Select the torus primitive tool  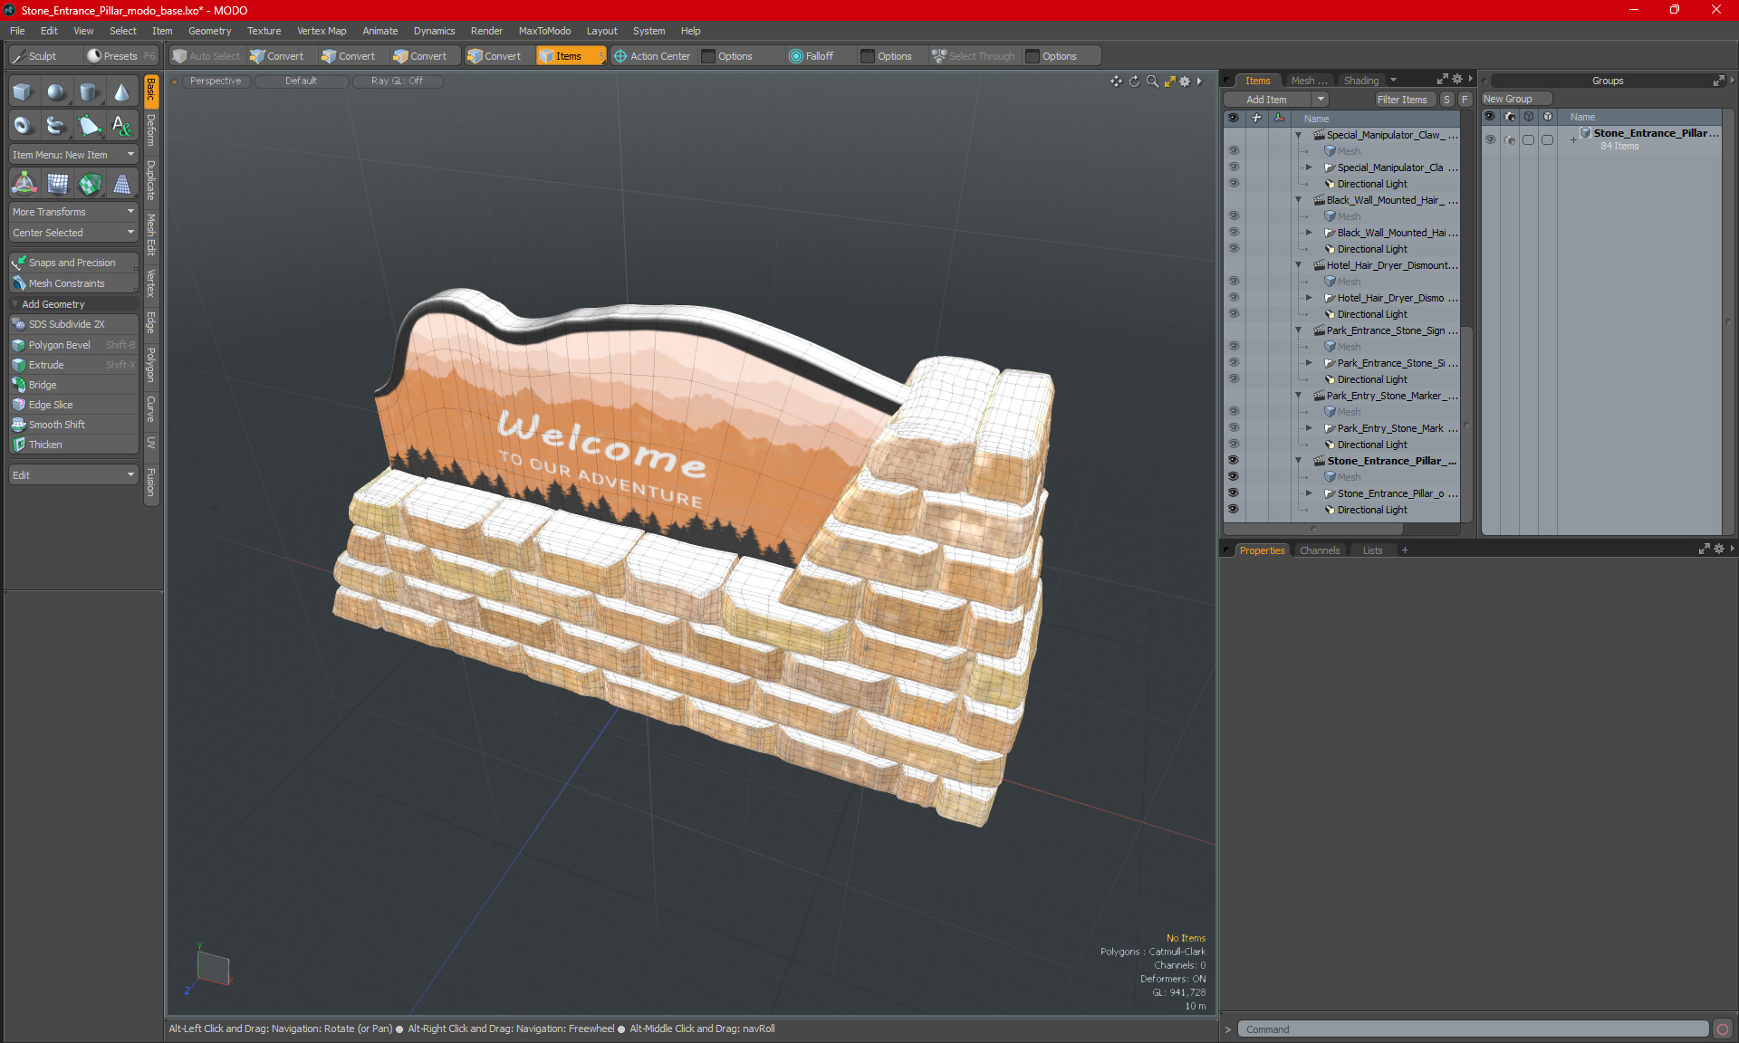(23, 125)
